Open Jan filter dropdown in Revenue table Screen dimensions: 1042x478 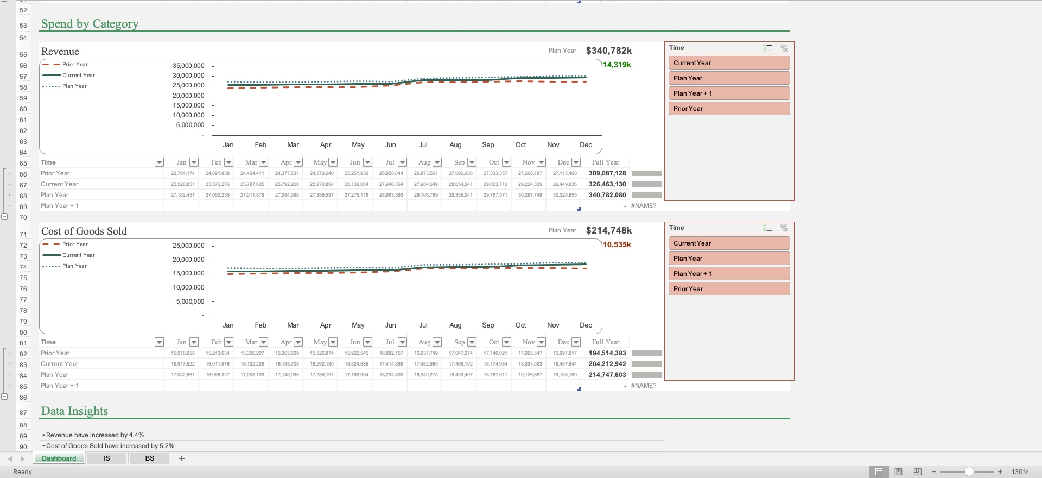[x=194, y=162]
